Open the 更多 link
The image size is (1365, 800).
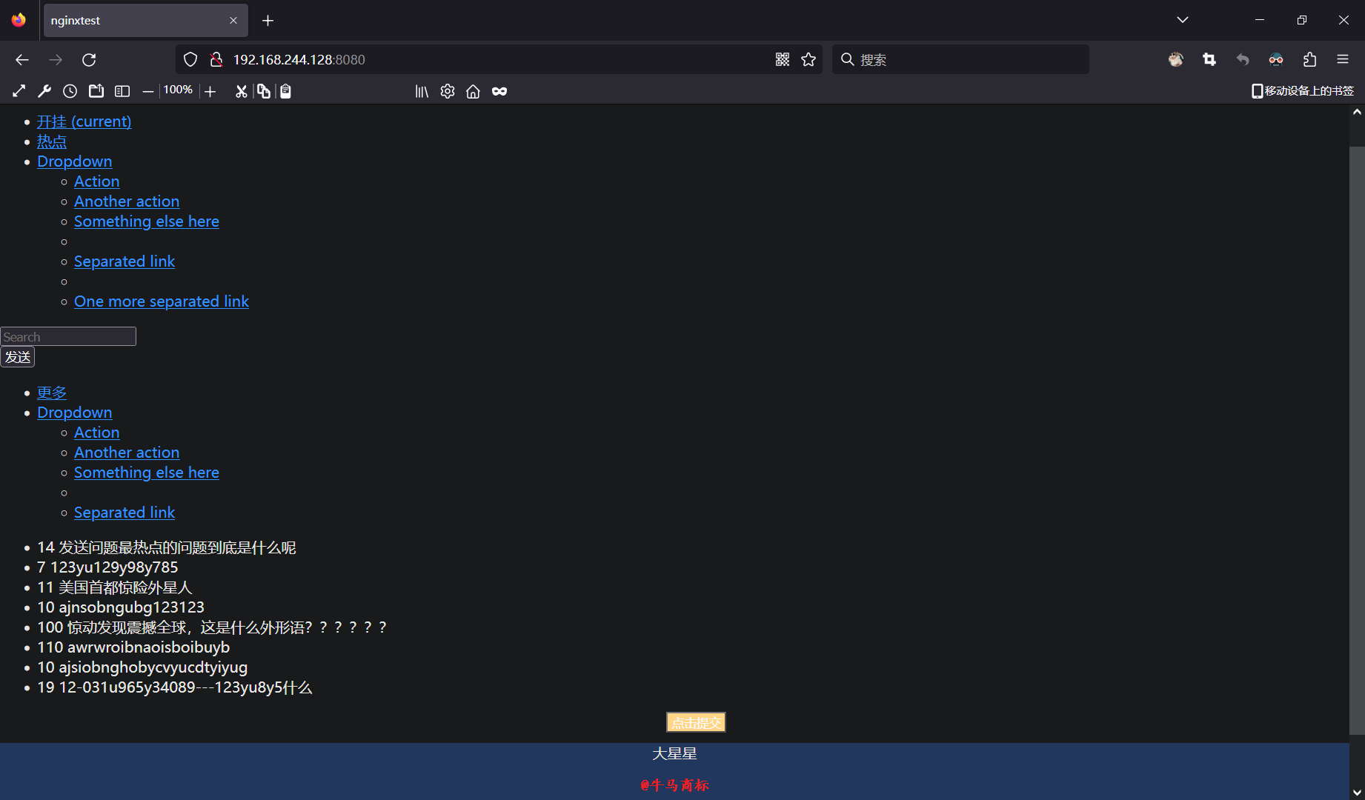pos(52,393)
